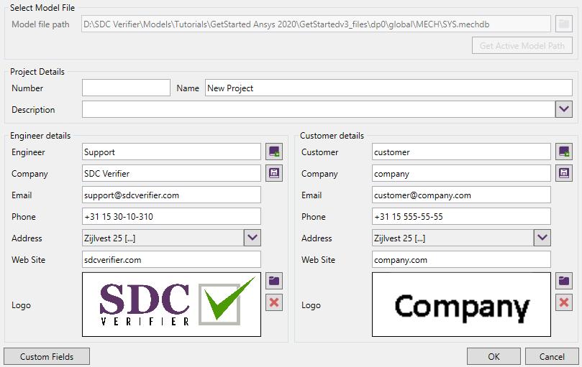Click the load customer details icon
582x367 pixels.
564,152
